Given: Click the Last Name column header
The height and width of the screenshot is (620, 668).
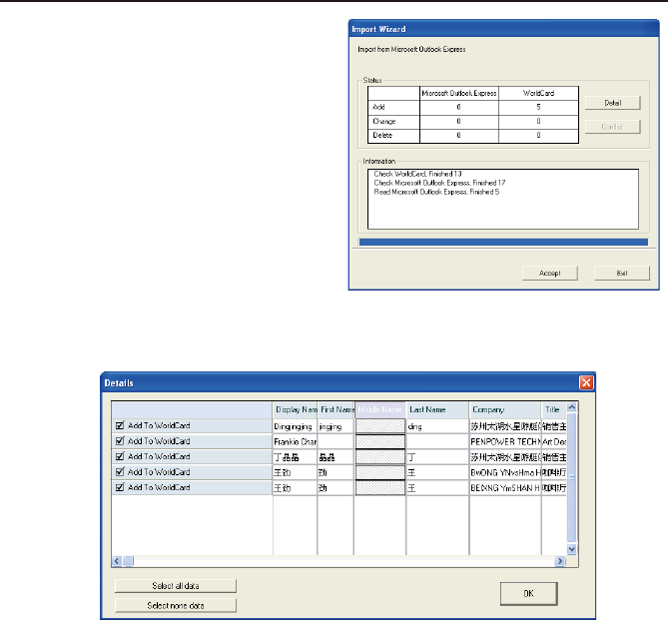Looking at the screenshot, I should pos(437,409).
